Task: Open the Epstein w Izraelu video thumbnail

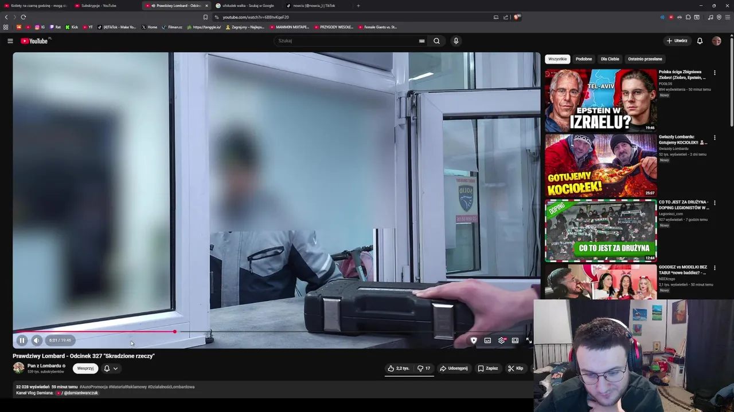Action: coord(600,100)
